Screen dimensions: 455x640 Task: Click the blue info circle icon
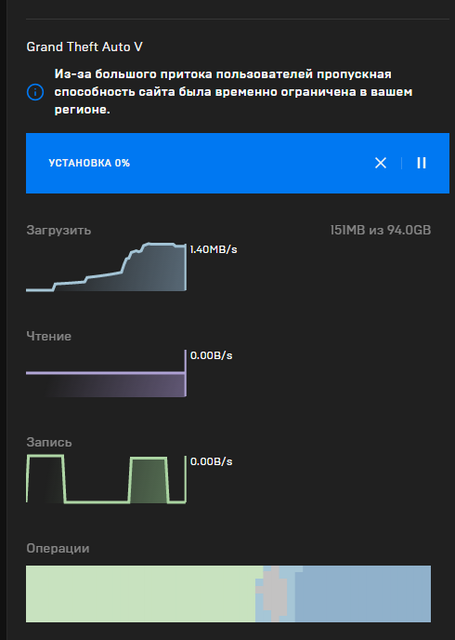click(x=35, y=92)
